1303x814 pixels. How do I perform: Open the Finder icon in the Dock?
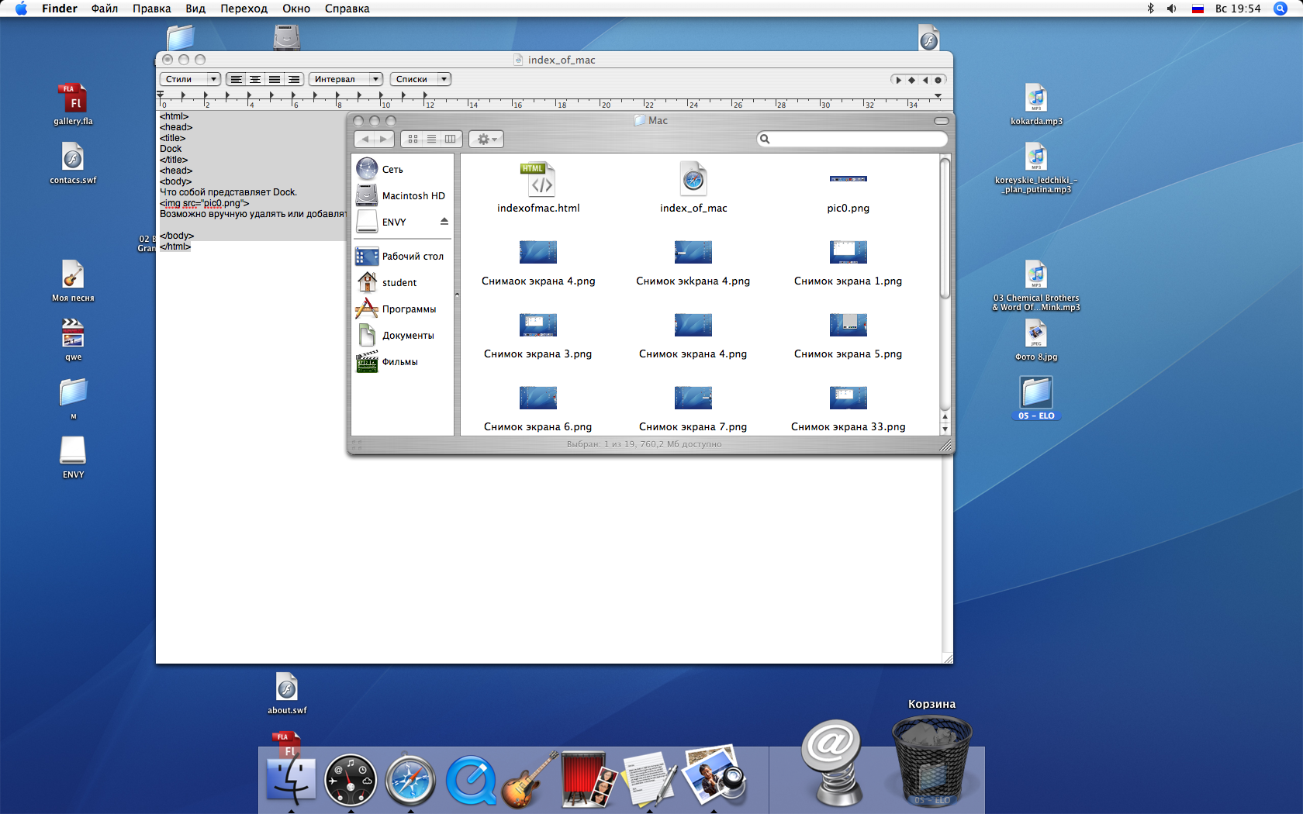point(291,779)
